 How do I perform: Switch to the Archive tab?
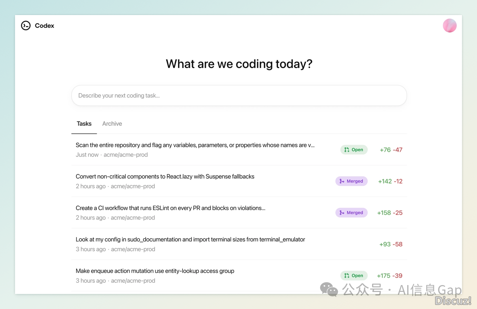click(x=112, y=124)
